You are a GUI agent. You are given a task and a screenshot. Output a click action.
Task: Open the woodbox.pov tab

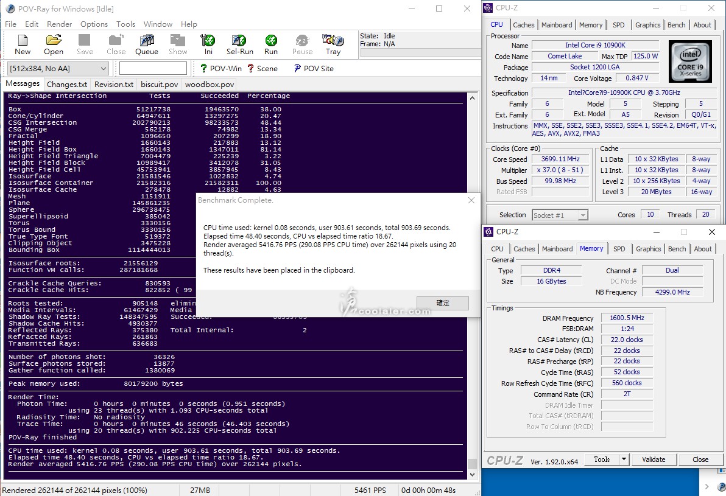click(210, 85)
